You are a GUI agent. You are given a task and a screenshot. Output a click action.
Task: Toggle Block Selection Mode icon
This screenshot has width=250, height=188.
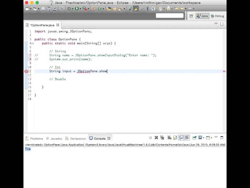[148, 9]
